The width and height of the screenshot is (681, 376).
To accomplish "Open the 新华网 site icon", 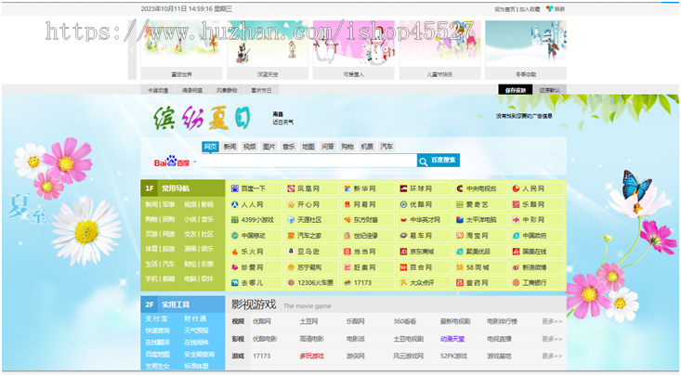I will click(347, 188).
